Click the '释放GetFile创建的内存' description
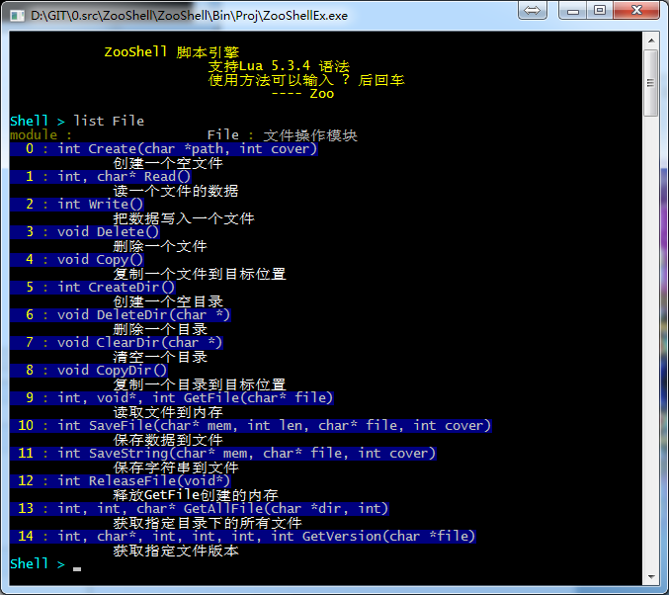This screenshot has height=595, width=669. (196, 495)
